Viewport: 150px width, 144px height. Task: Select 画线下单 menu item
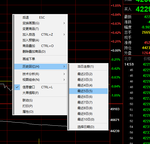pos(41,59)
